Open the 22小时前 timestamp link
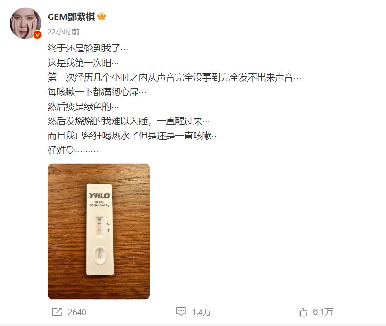 64,32
